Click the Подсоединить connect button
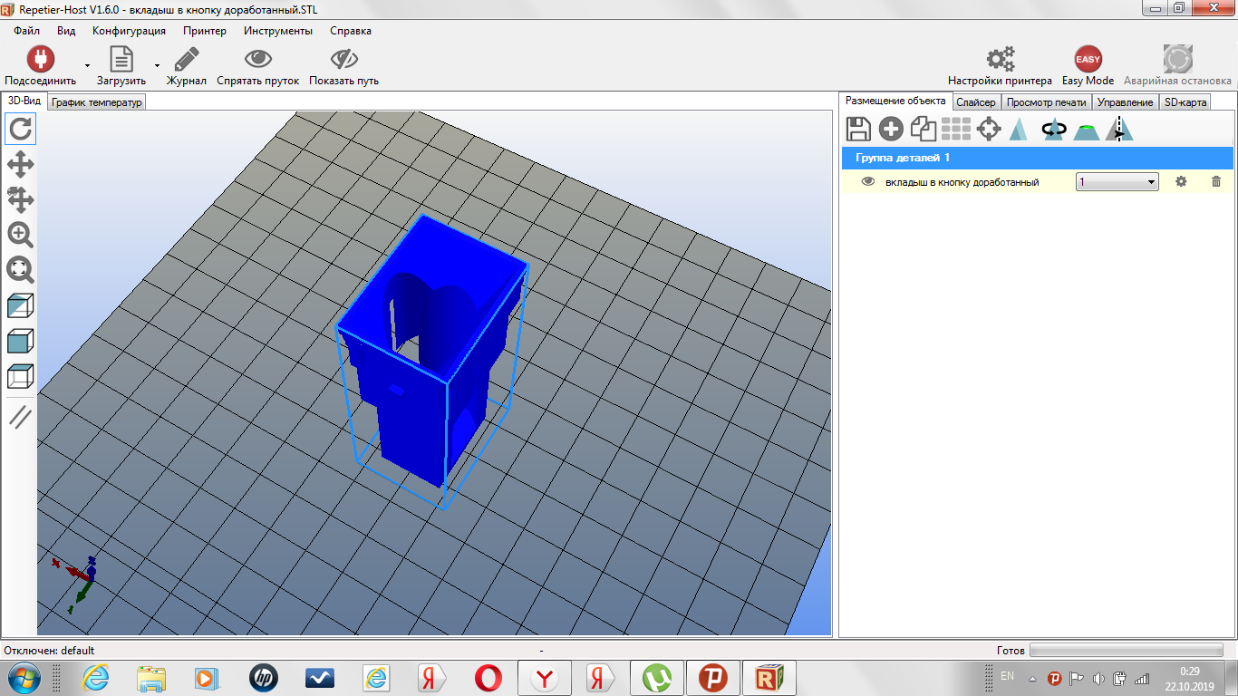1238x696 pixels. click(40, 65)
